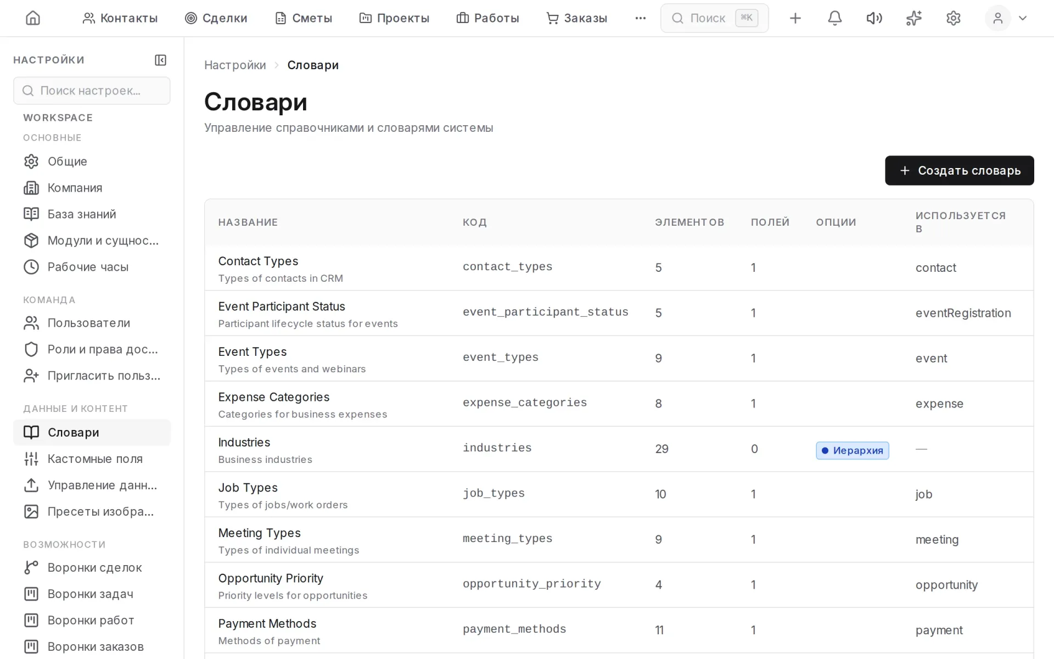Viewport: 1054px width, 659px height.
Task: Open Воронки работ in sidebar
Action: point(92,621)
